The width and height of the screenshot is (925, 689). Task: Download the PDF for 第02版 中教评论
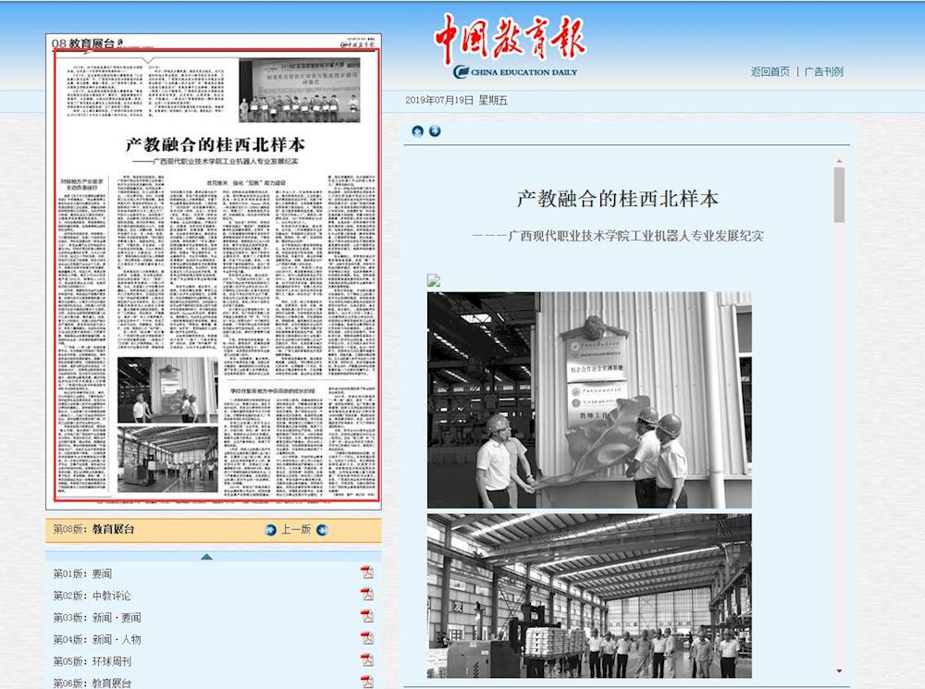[x=367, y=595]
